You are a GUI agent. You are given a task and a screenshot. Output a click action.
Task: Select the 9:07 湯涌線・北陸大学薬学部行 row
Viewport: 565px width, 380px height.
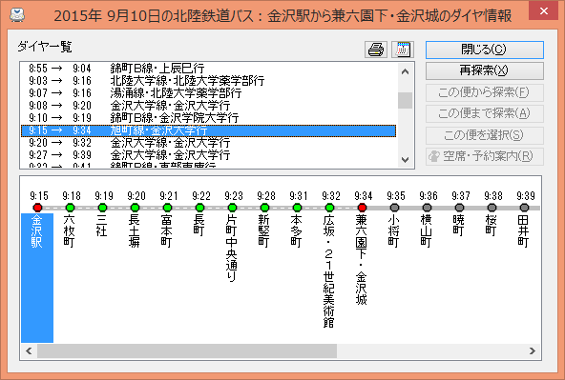[x=209, y=93]
